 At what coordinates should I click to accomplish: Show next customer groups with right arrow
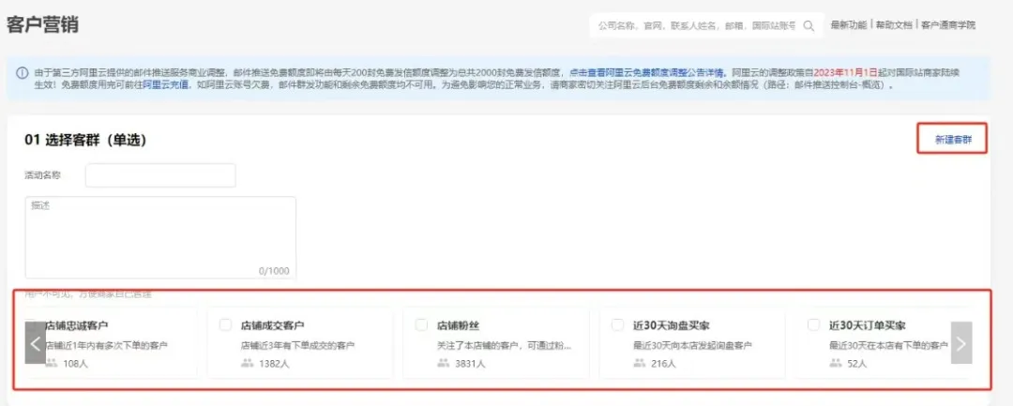coord(961,343)
